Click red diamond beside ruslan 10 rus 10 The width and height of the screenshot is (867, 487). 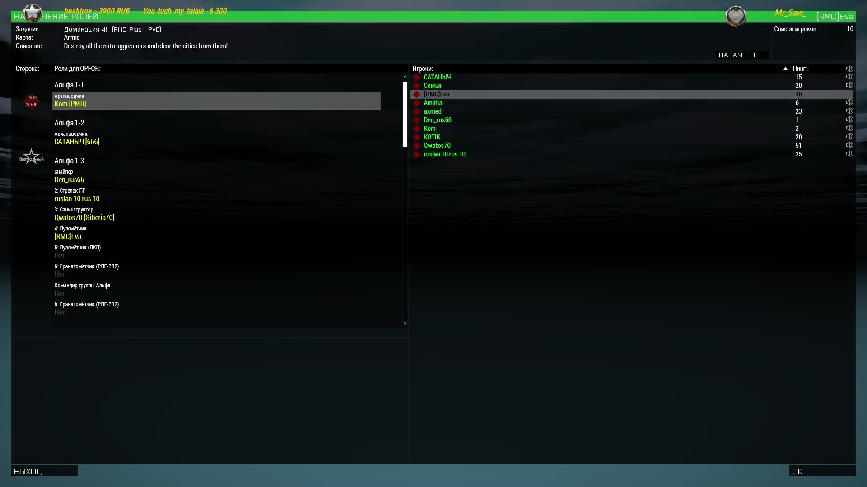[x=417, y=154]
